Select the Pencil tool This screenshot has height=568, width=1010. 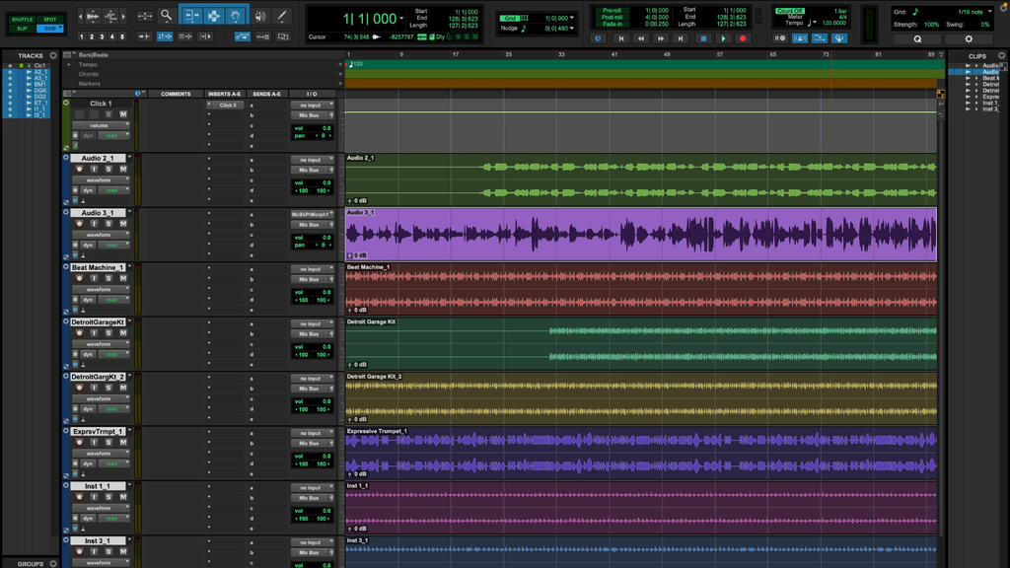(x=282, y=16)
